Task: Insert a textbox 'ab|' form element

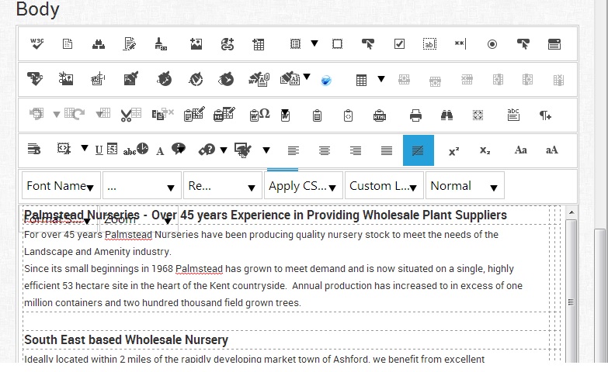Action: point(429,44)
